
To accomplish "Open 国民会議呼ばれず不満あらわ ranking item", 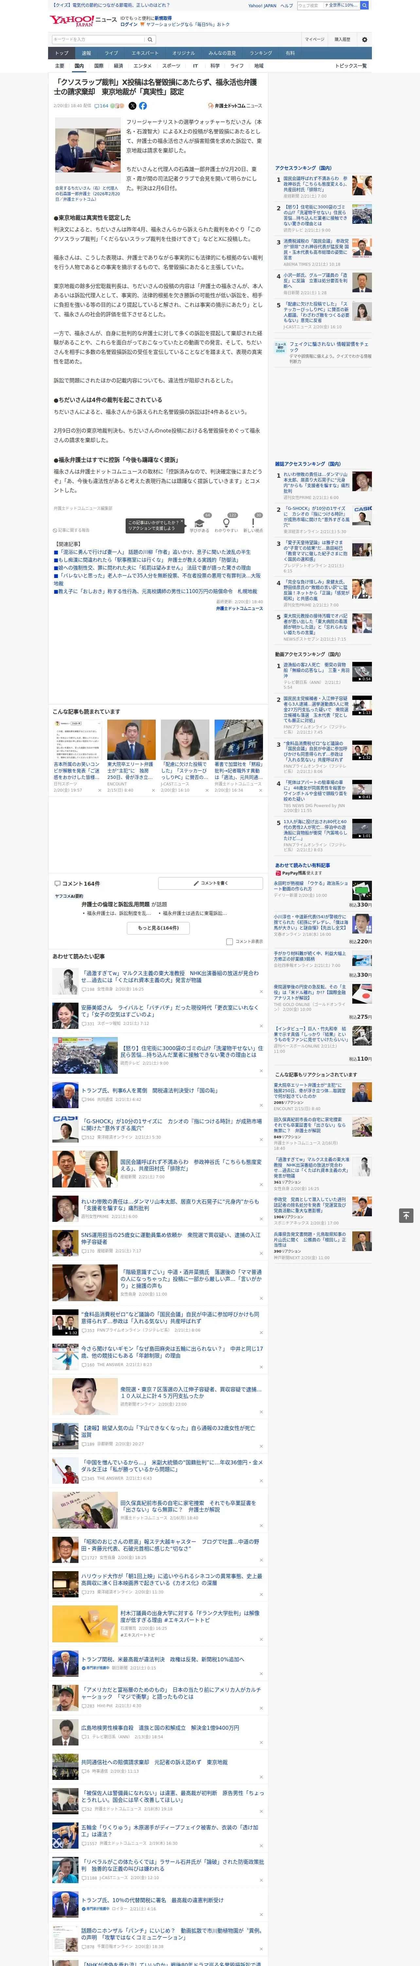I will point(316,184).
